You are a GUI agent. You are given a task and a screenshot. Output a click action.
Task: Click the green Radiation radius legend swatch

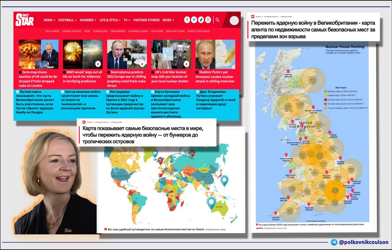coord(326,91)
